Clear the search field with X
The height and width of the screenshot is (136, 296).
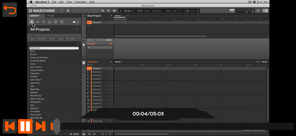pyautogui.click(x=77, y=44)
